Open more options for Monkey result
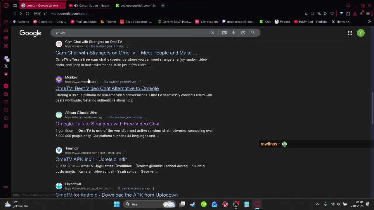374x210 pixels. [140, 82]
